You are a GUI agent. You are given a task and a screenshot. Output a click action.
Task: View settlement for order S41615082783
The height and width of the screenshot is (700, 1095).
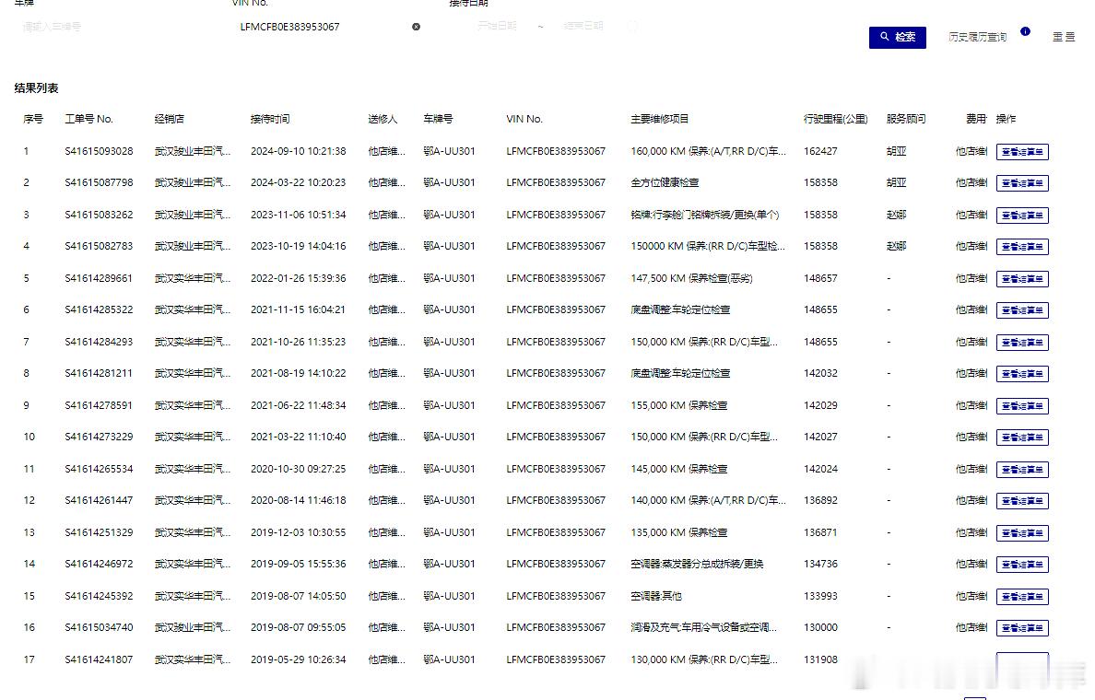coord(1022,246)
